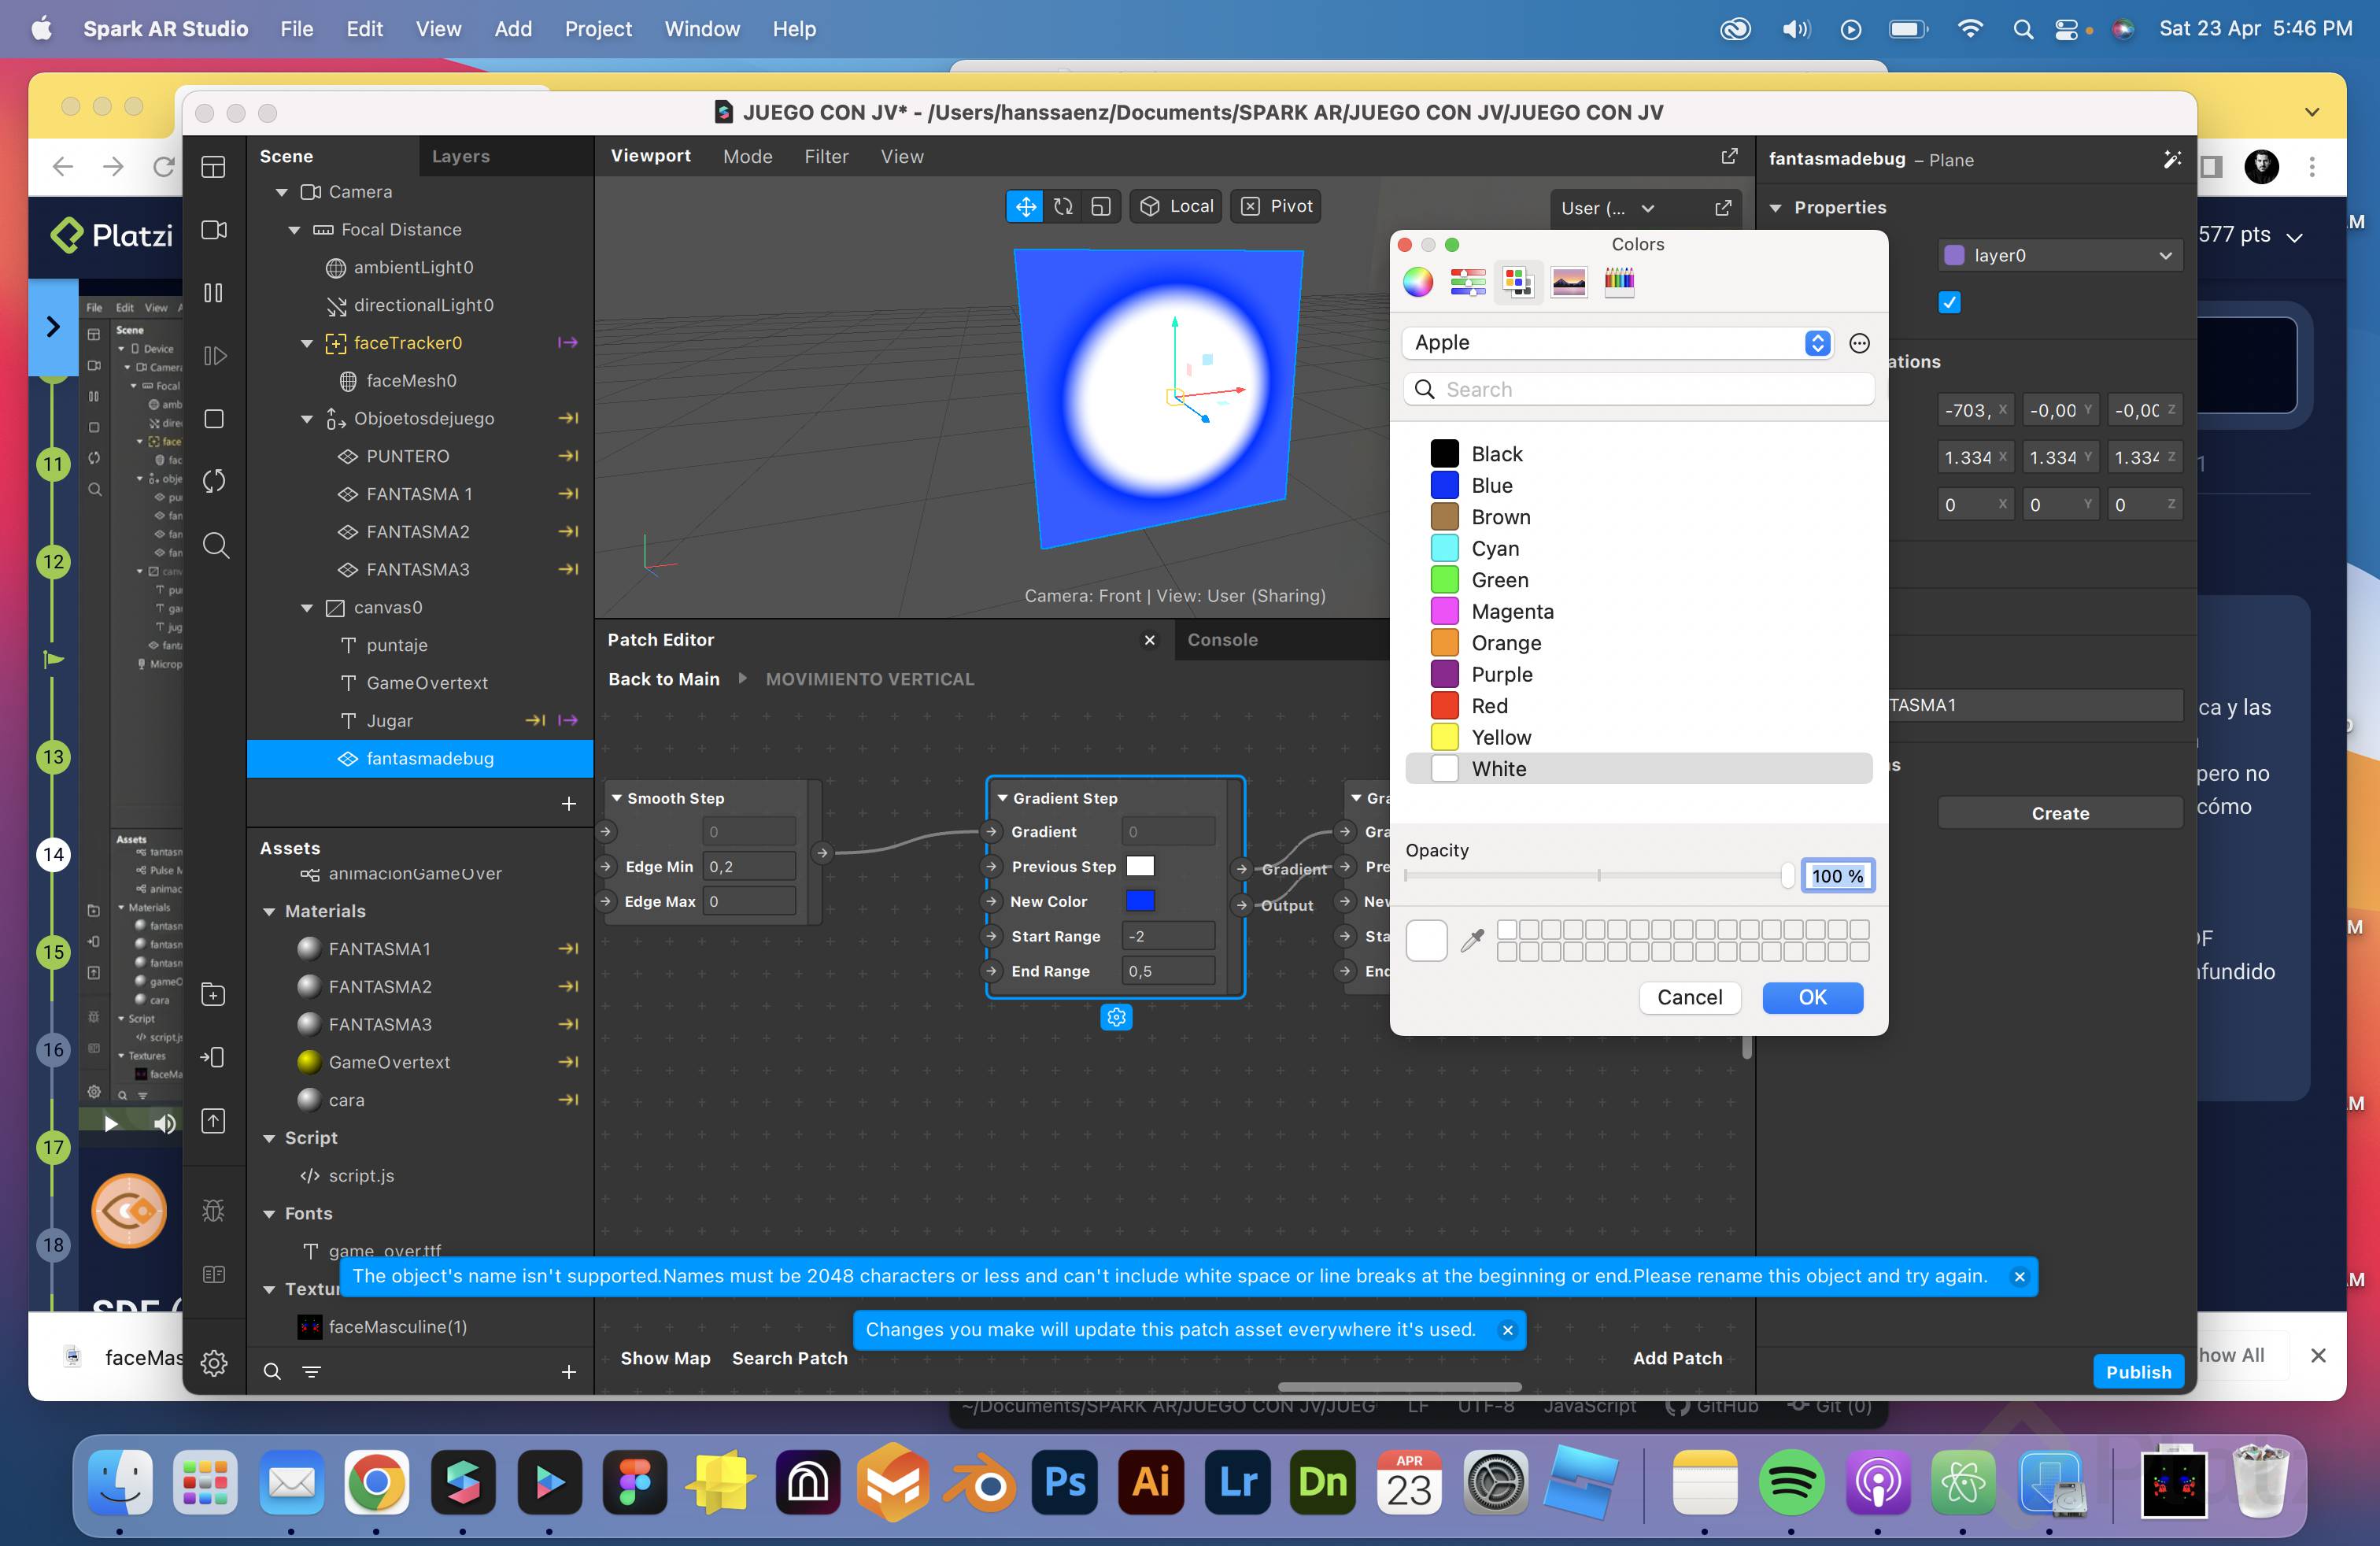Screen dimensions: 2380x1546
Task: Toggle the Visible checkbox in Properties
Action: tap(1949, 302)
